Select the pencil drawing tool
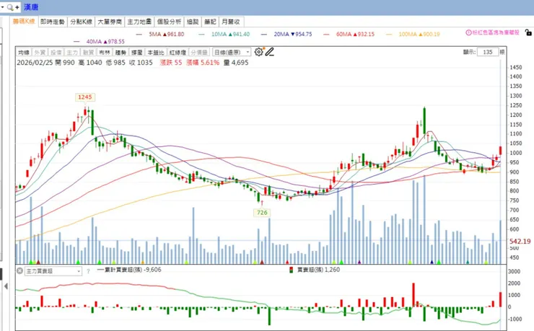Screen dimensions: 534x331 point(270,52)
